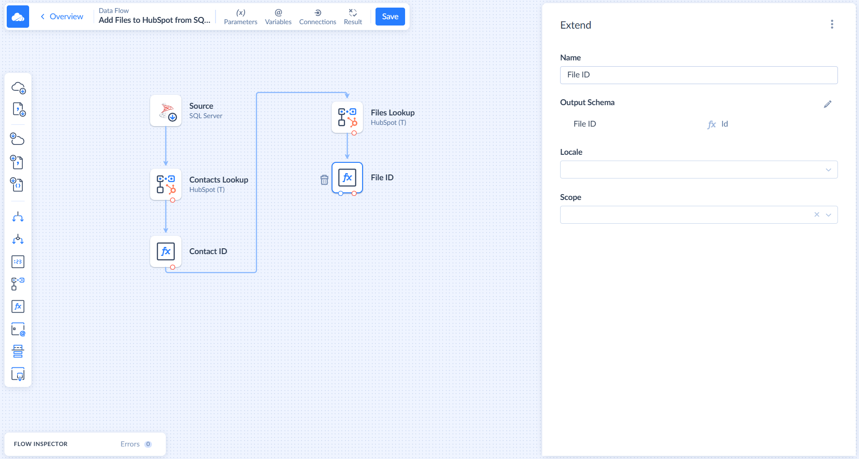
Task: Expand the Scope dropdown arrow
Action: (829, 215)
